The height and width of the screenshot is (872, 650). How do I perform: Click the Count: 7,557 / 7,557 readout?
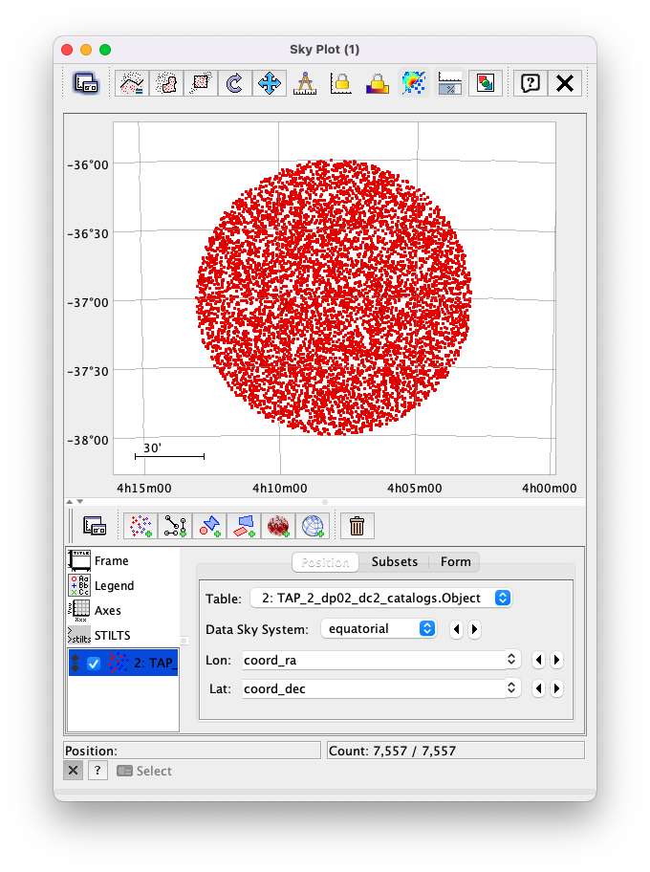(x=456, y=751)
